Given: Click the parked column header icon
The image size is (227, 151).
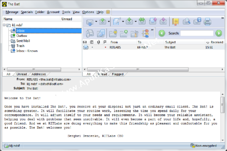Looking at the screenshot, I should [x=92, y=42].
